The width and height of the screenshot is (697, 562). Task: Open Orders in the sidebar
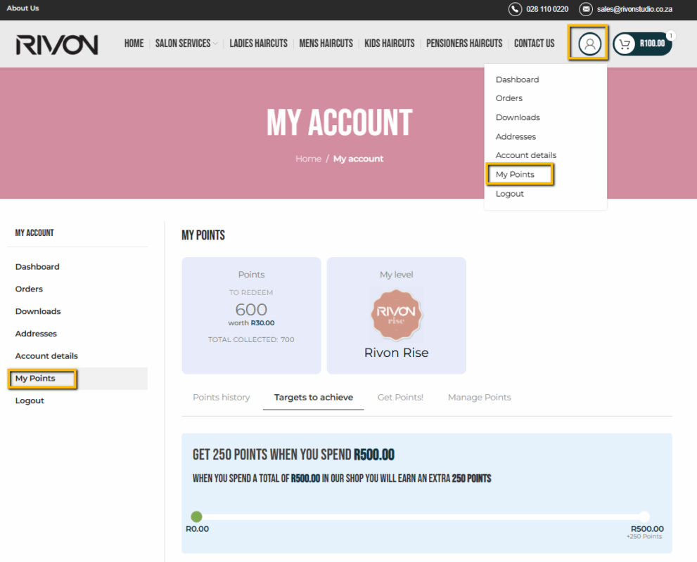point(29,289)
